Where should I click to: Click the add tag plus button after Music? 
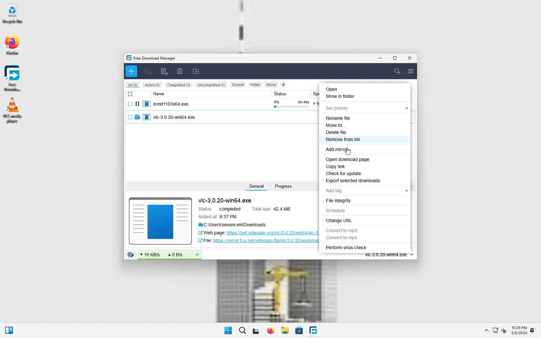click(283, 85)
